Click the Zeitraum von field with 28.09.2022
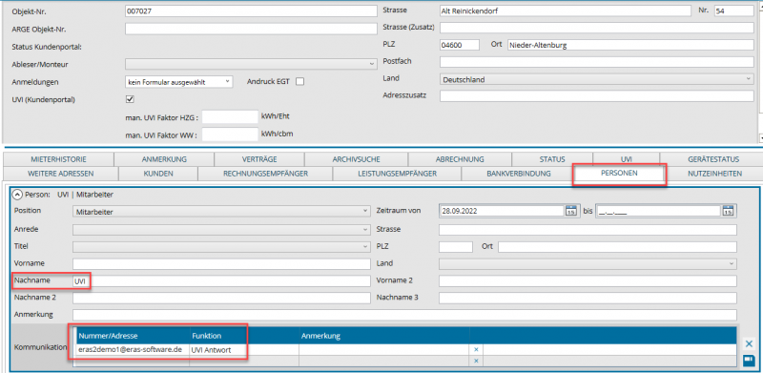The height and width of the screenshot is (373, 763). click(x=502, y=211)
